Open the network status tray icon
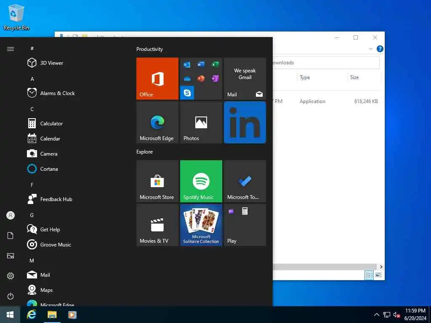The height and width of the screenshot is (323, 431). (x=387, y=315)
